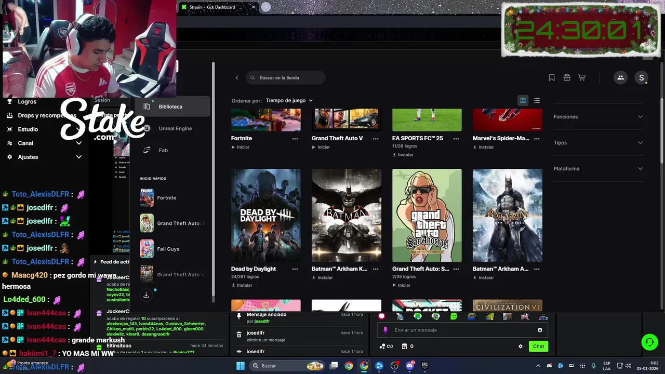
Task: Install Batman Arkham Asylum
Action: [x=483, y=277]
